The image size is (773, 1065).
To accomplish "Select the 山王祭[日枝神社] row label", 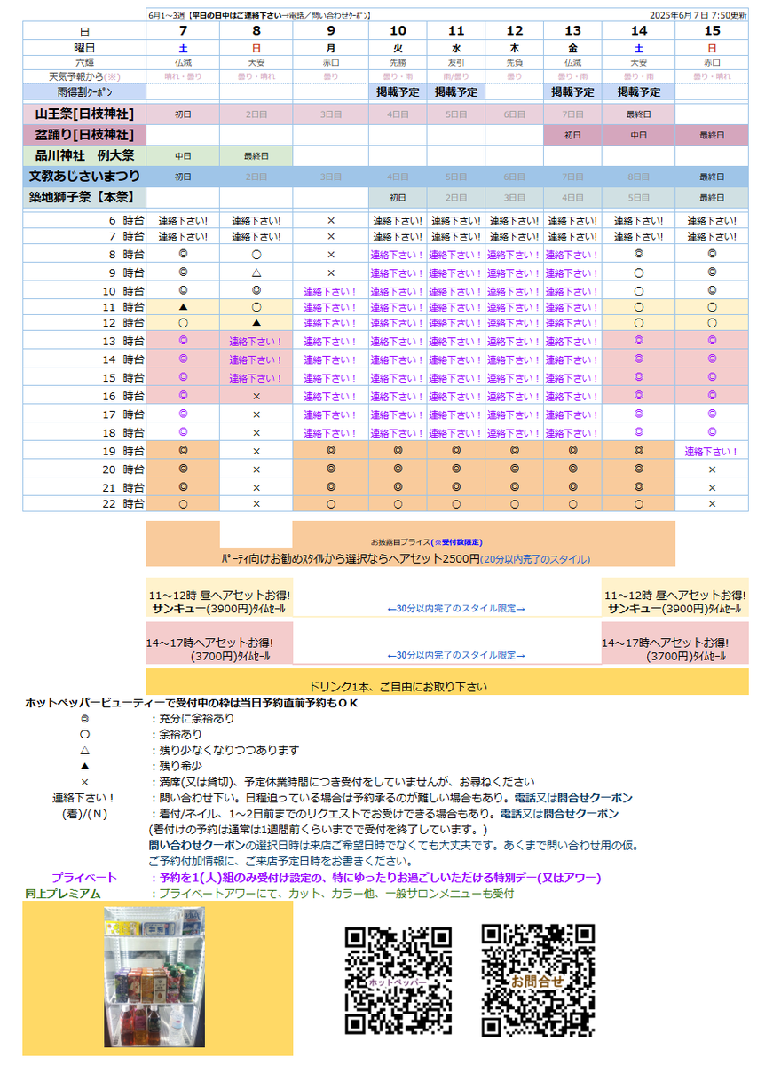I will [x=84, y=114].
